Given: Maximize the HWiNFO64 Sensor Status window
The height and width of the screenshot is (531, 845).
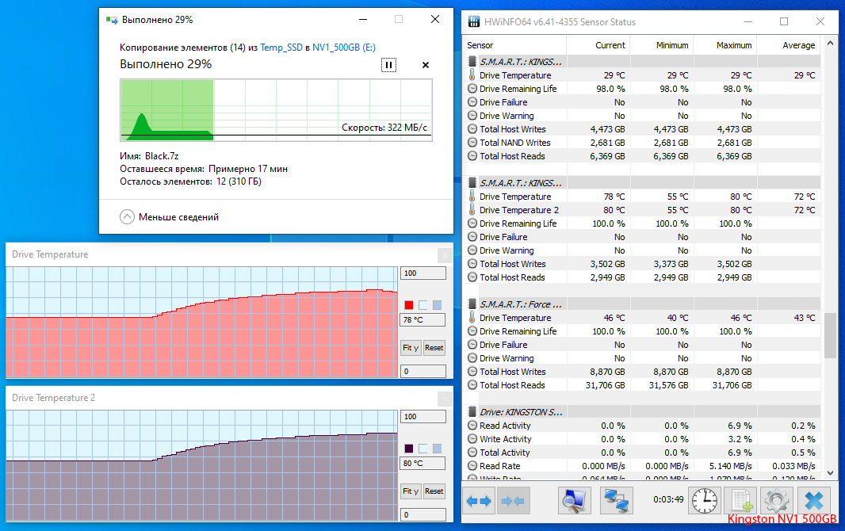Looking at the screenshot, I should point(784,21).
